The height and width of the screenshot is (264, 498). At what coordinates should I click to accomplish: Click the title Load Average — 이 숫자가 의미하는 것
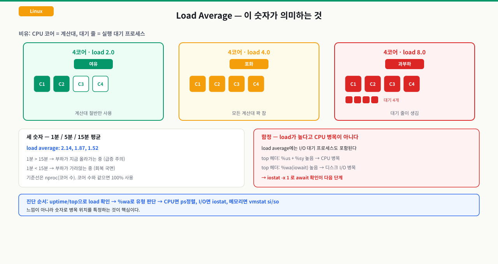(249, 16)
